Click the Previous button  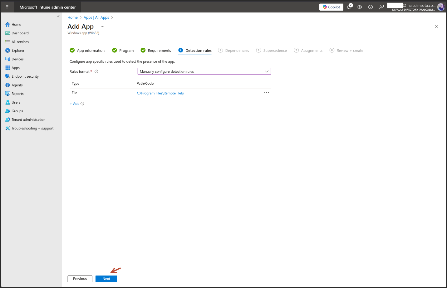(80, 279)
